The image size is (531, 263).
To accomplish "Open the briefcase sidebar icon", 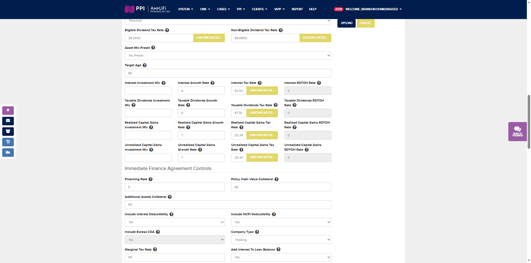I will pyautogui.click(x=8, y=121).
